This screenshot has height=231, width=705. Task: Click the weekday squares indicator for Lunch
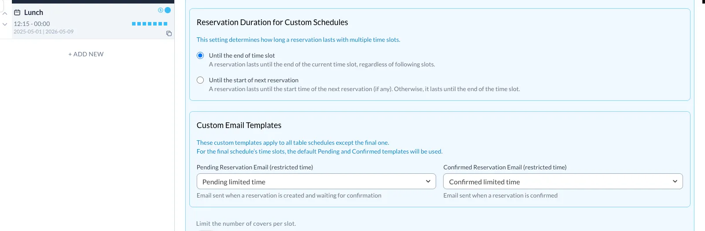point(150,24)
